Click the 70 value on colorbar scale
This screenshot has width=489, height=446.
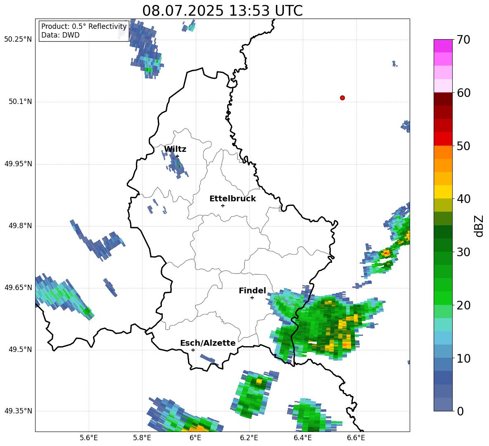(463, 40)
